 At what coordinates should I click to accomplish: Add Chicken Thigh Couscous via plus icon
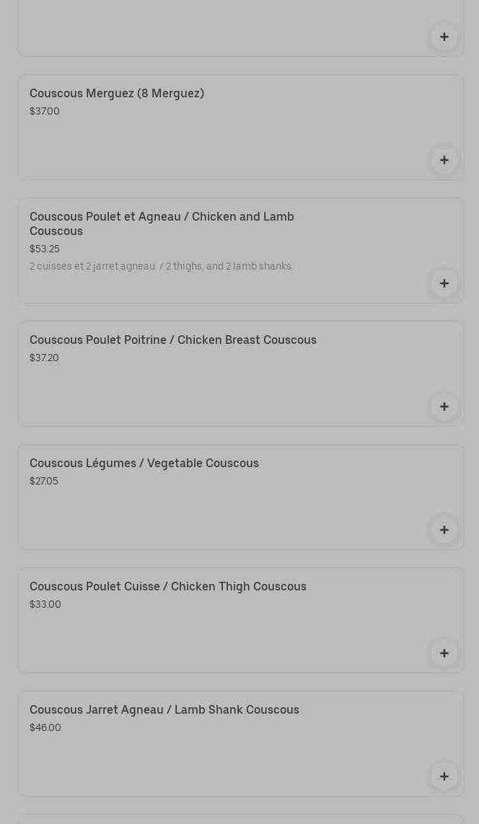click(x=444, y=653)
